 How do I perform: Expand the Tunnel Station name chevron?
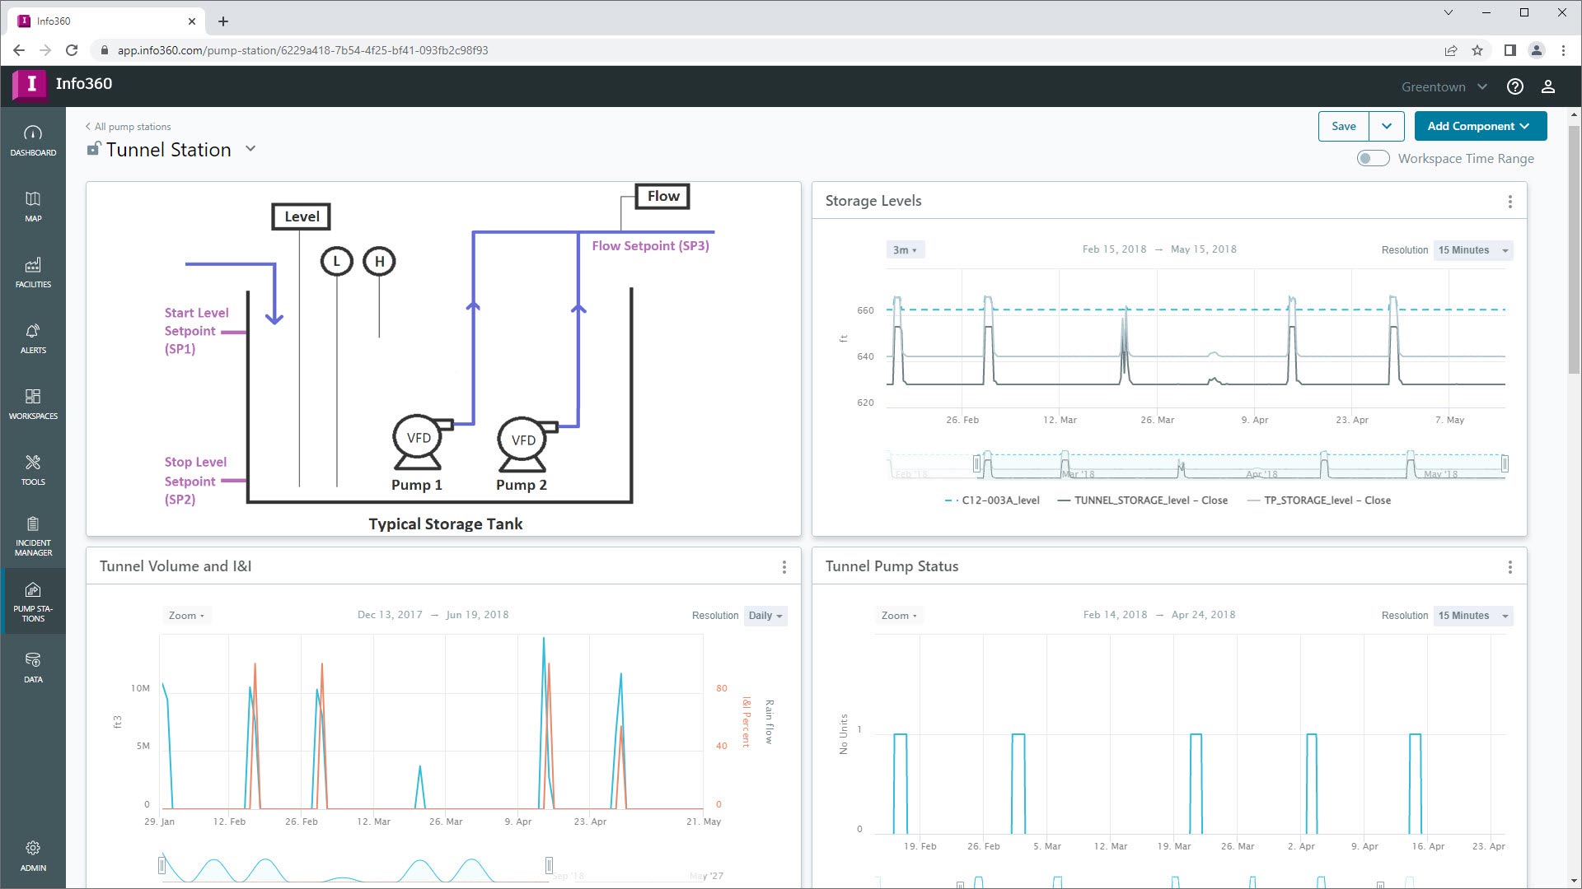point(250,149)
